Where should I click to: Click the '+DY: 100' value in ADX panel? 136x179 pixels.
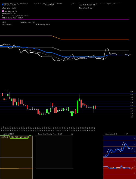(14, 137)
